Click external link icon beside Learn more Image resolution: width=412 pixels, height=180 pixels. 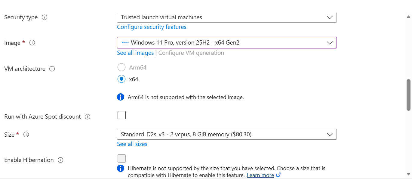point(278,175)
